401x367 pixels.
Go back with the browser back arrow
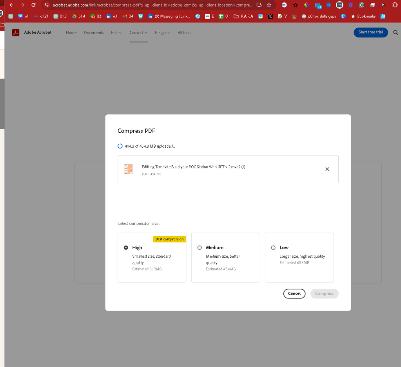tap(11, 5)
